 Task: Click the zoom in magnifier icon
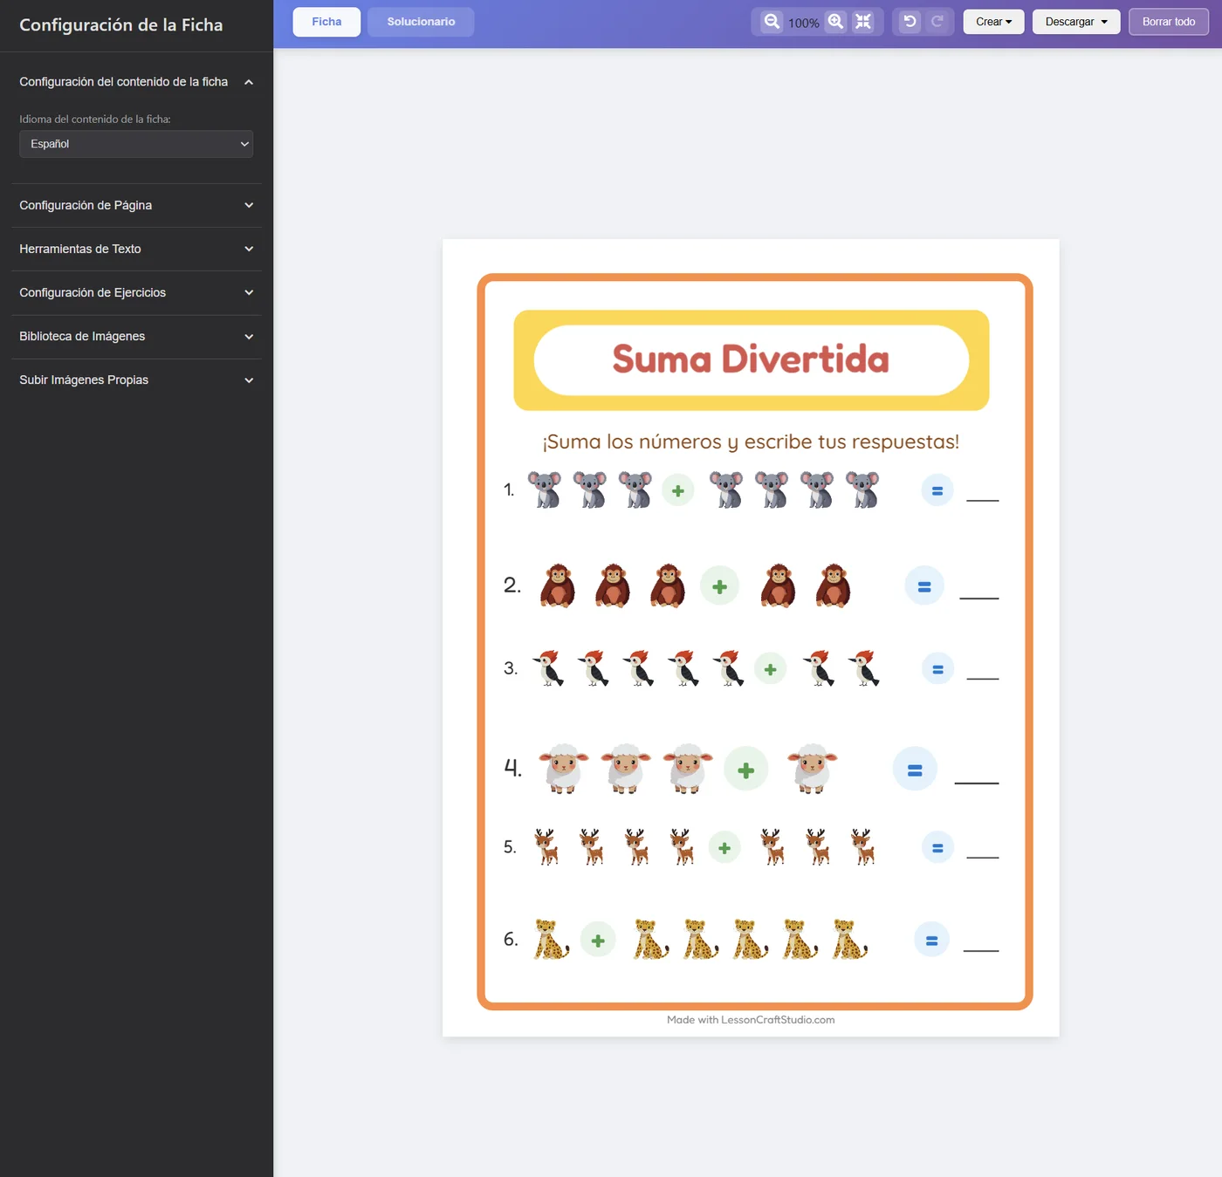[x=835, y=22]
